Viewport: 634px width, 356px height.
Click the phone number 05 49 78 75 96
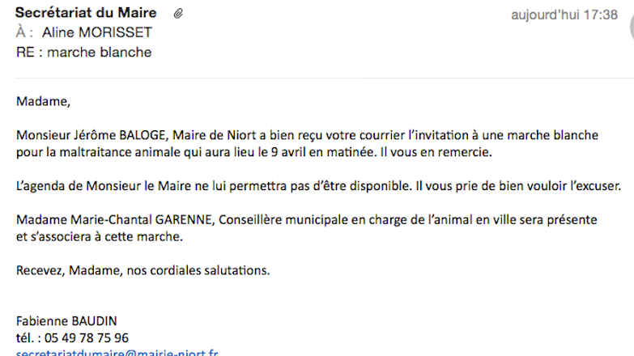point(87,338)
